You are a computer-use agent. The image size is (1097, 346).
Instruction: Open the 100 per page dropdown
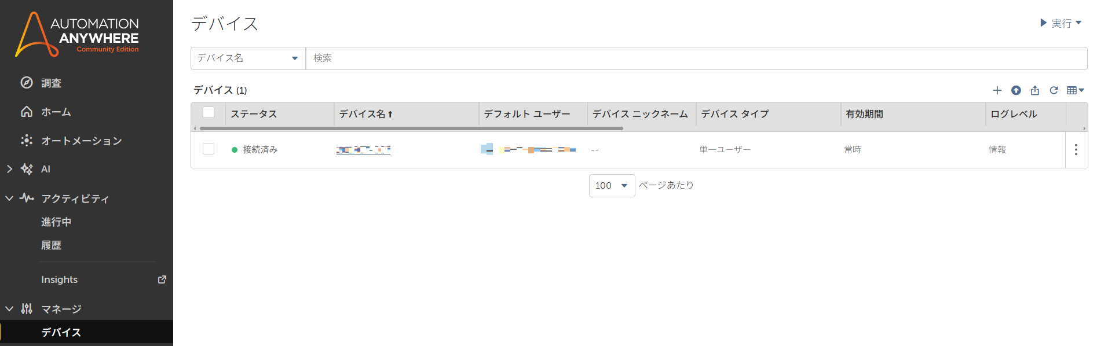click(x=611, y=186)
